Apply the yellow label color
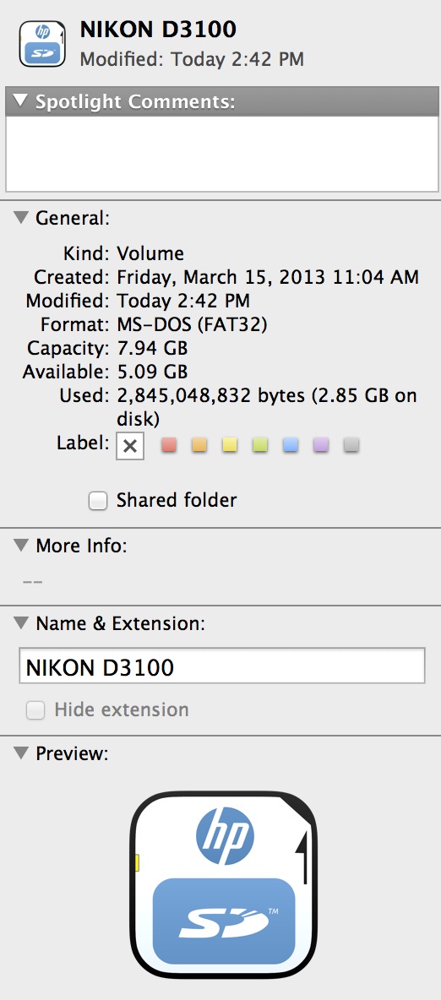This screenshot has height=1000, width=441. click(230, 445)
